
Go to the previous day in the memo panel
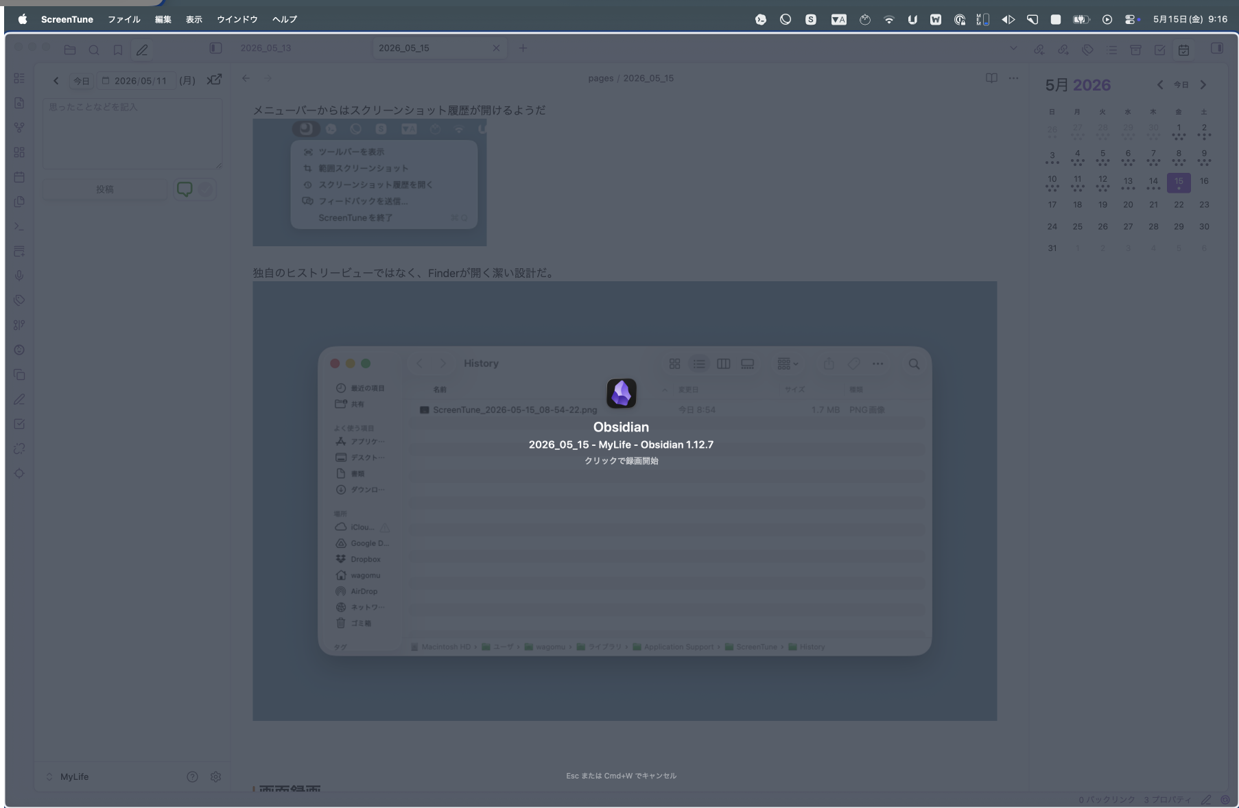pyautogui.click(x=56, y=81)
